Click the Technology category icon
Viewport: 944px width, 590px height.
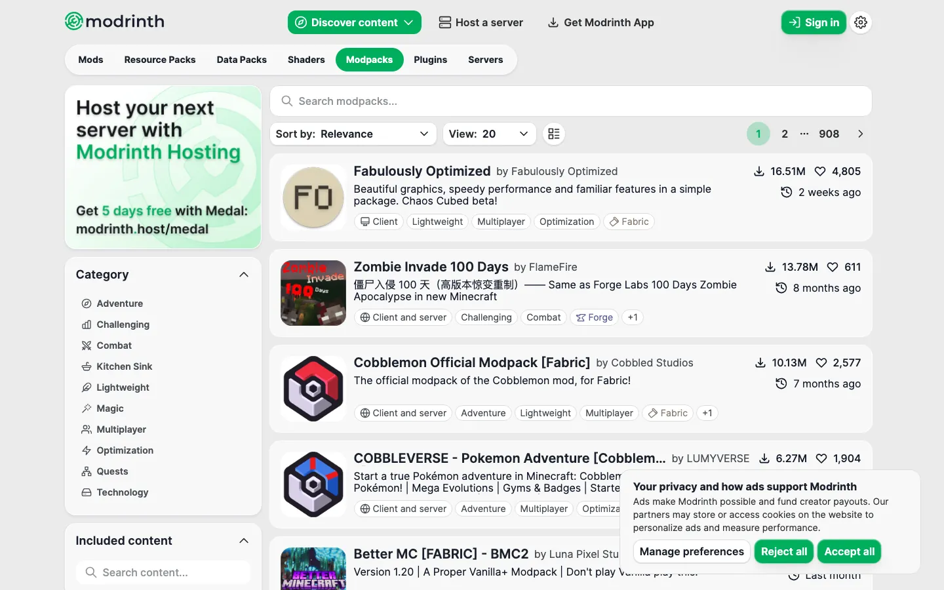[87, 492]
